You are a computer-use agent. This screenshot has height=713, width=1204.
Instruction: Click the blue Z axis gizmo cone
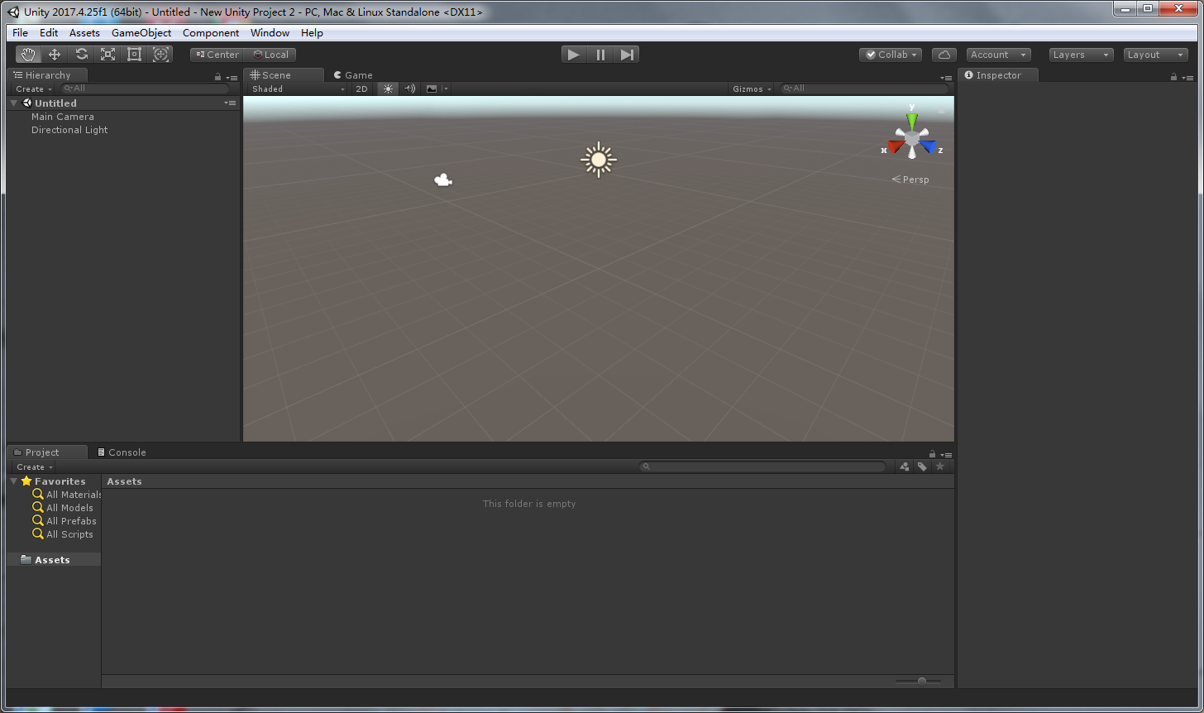coord(928,146)
